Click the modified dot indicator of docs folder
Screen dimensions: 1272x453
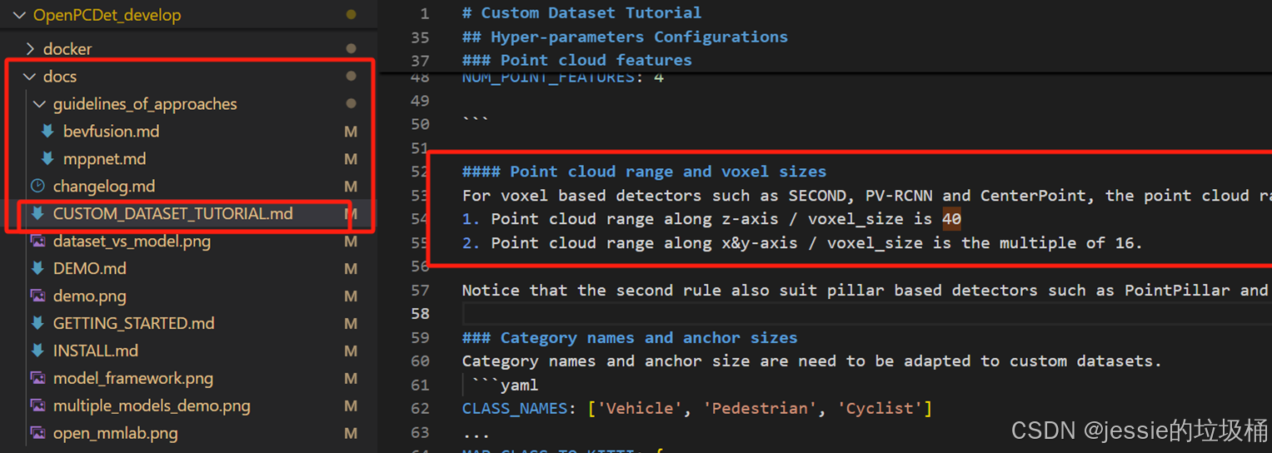pos(351,76)
